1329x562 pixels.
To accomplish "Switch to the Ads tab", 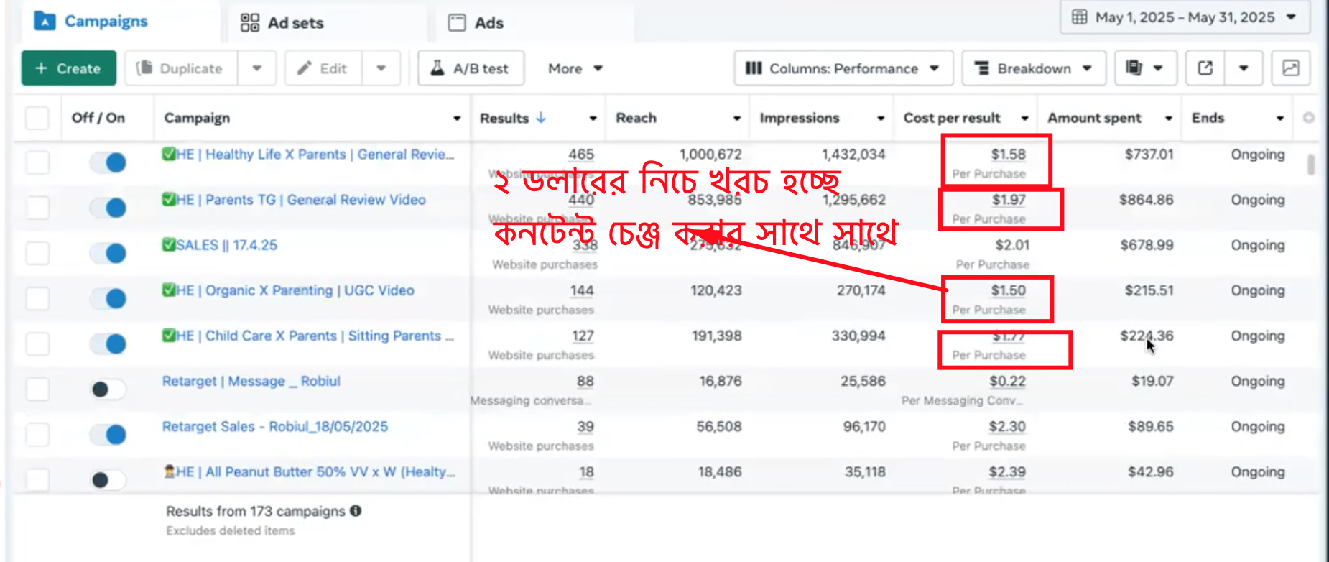I will click(x=476, y=23).
